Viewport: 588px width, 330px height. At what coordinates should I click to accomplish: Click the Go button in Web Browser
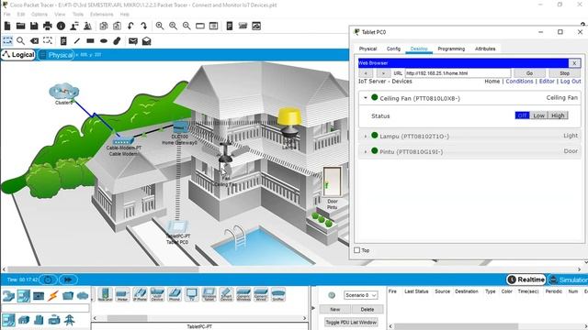point(529,73)
